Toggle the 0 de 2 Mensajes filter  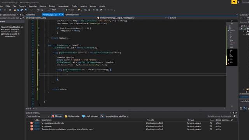(90, 116)
